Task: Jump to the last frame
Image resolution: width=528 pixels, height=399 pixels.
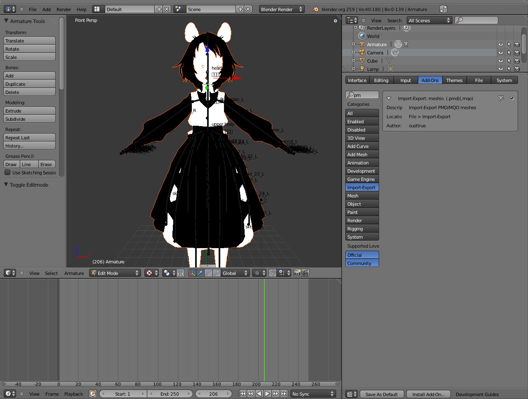Action: coord(284,394)
